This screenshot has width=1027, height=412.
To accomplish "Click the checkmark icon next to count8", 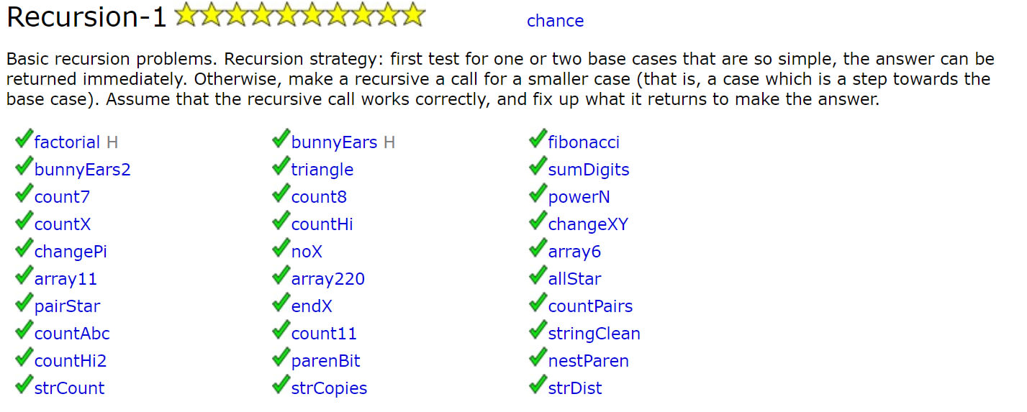I will pos(281,194).
